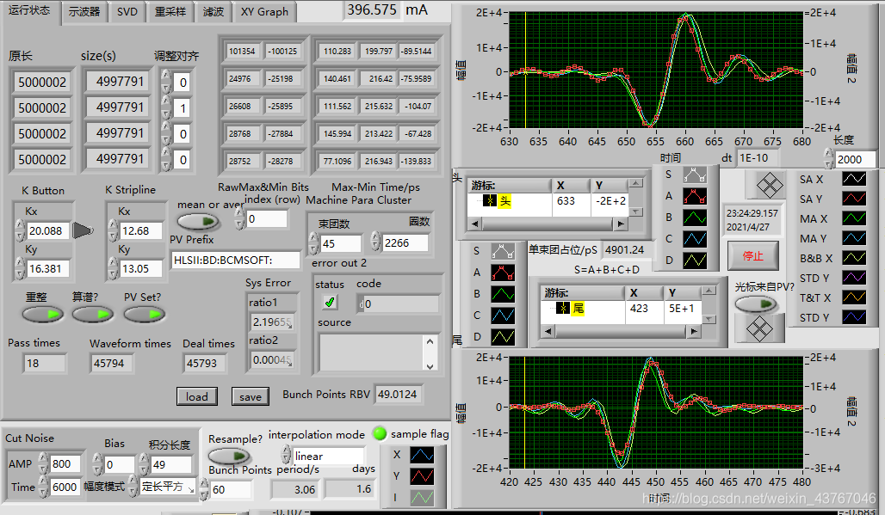The width and height of the screenshot is (885, 515).
Task: Click the 尾 cursor marker icon in table
Action: pyautogui.click(x=562, y=308)
